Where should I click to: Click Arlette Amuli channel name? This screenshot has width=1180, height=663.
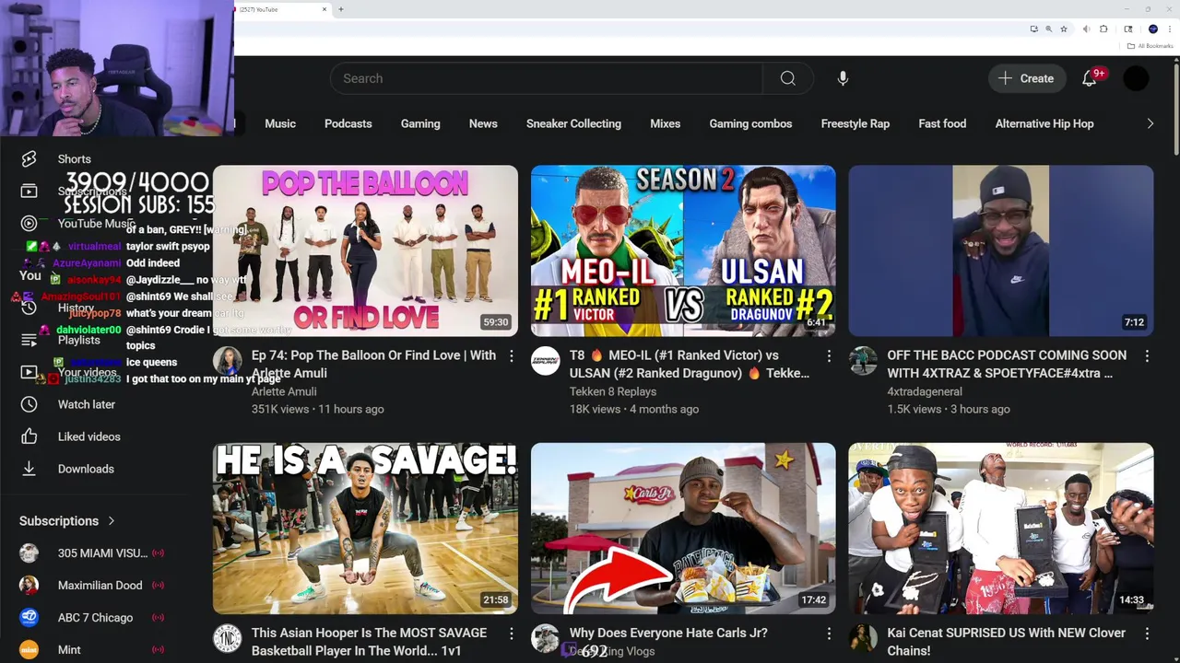pos(284,391)
